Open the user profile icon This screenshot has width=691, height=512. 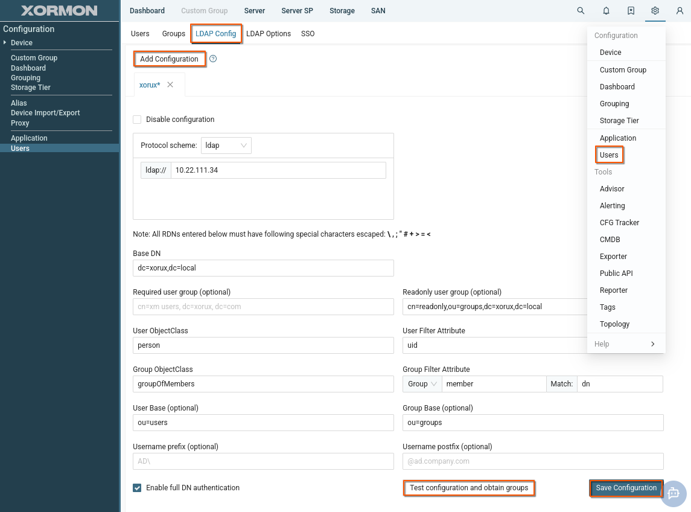(x=680, y=11)
